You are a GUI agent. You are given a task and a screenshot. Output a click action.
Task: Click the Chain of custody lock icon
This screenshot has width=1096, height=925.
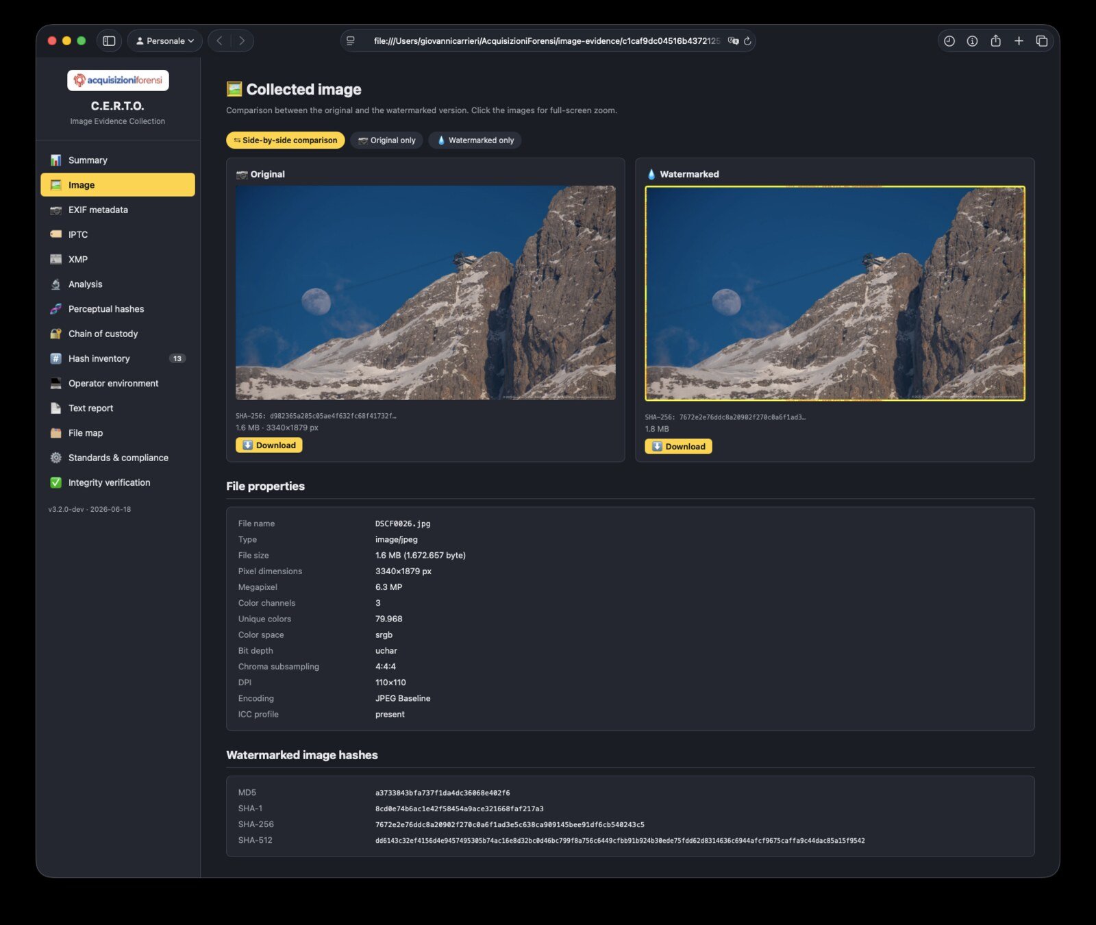coord(55,334)
